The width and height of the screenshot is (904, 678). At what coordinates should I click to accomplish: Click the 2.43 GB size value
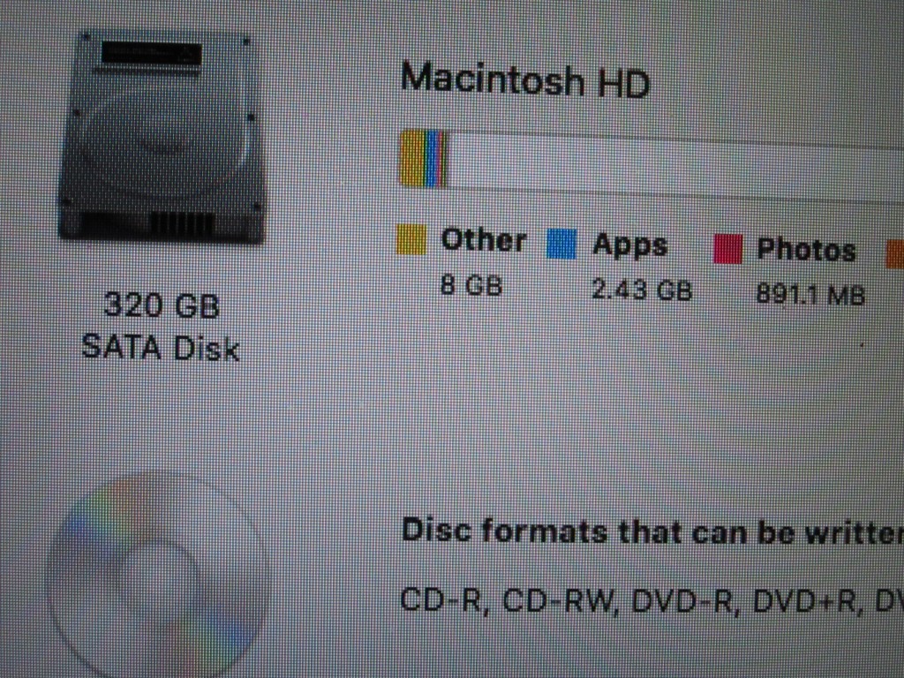coord(642,290)
